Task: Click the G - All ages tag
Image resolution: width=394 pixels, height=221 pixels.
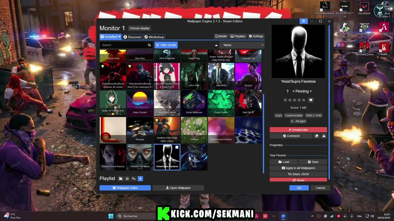Action: [x=298, y=121]
